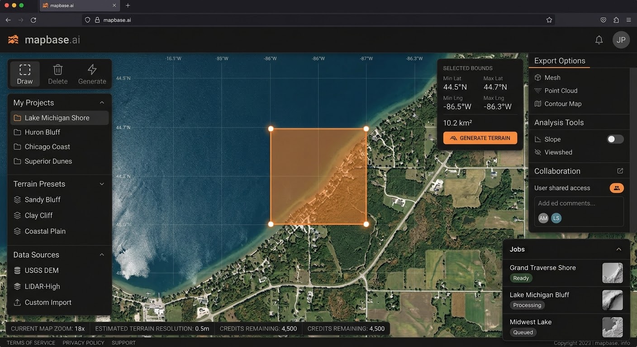The height and width of the screenshot is (347, 637).
Task: Open the Lake Michigan Bluff thumbnail
Action: [x=613, y=300]
